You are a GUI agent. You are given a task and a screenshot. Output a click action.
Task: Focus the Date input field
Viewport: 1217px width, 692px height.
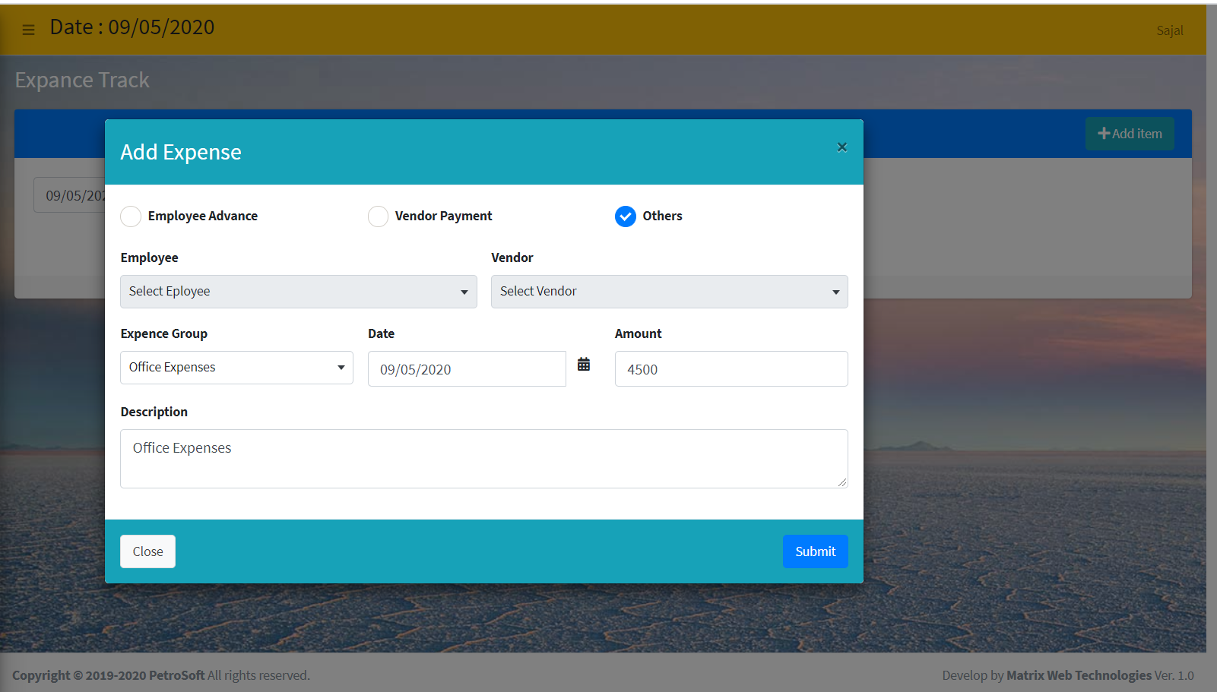466,369
